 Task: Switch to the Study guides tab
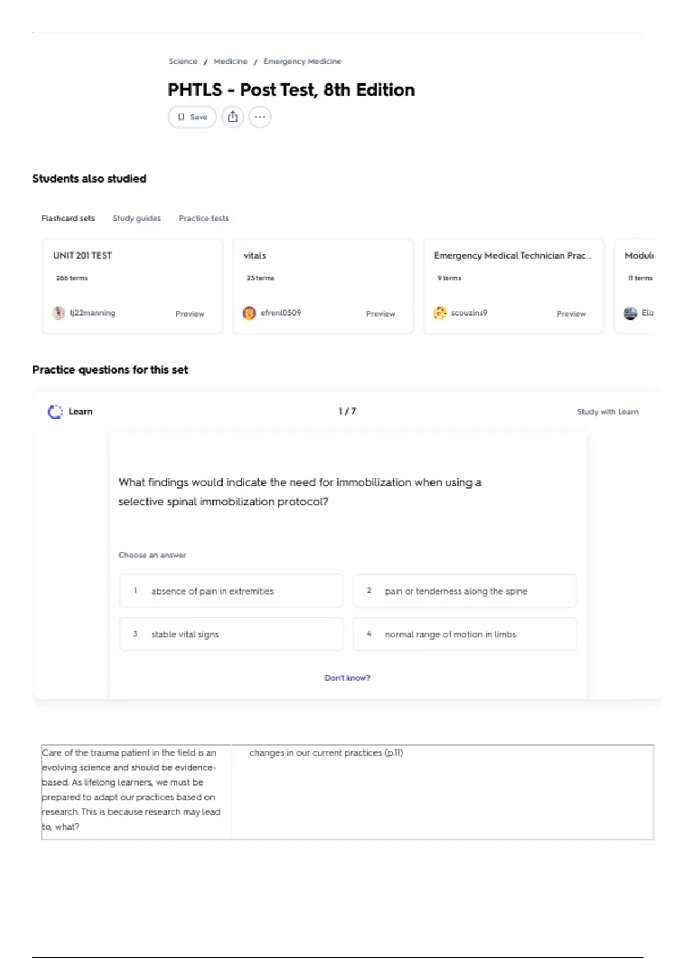tap(136, 218)
